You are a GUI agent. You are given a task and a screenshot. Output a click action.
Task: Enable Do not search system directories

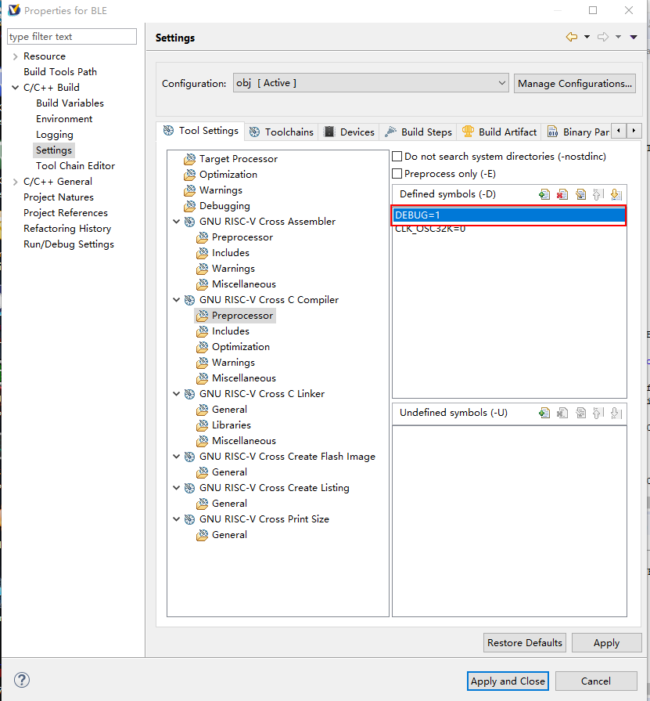tap(397, 157)
